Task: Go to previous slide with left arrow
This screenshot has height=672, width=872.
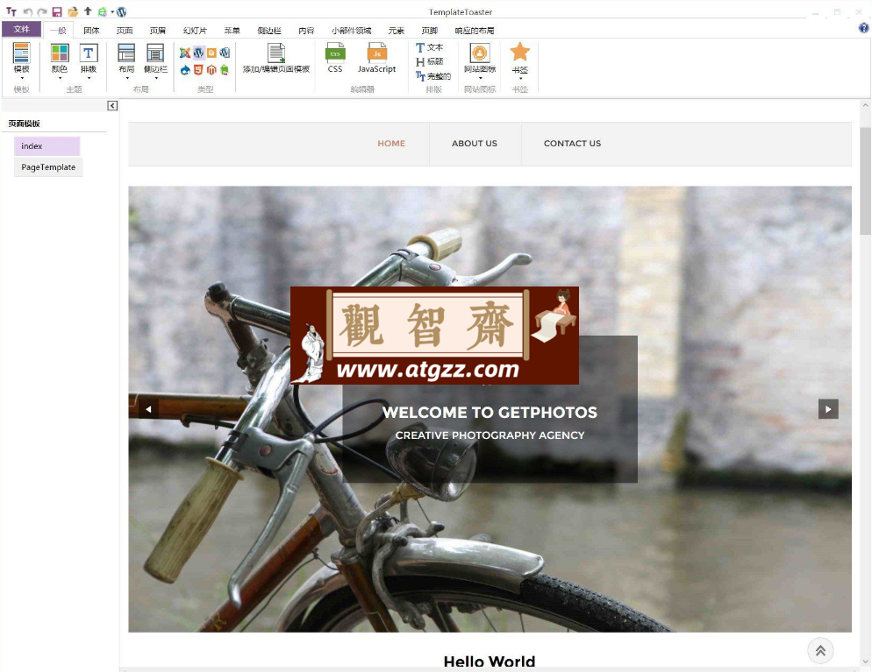Action: pos(148,409)
